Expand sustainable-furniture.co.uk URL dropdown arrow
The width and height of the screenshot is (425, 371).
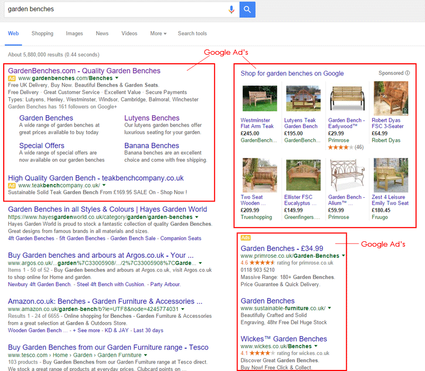click(329, 308)
